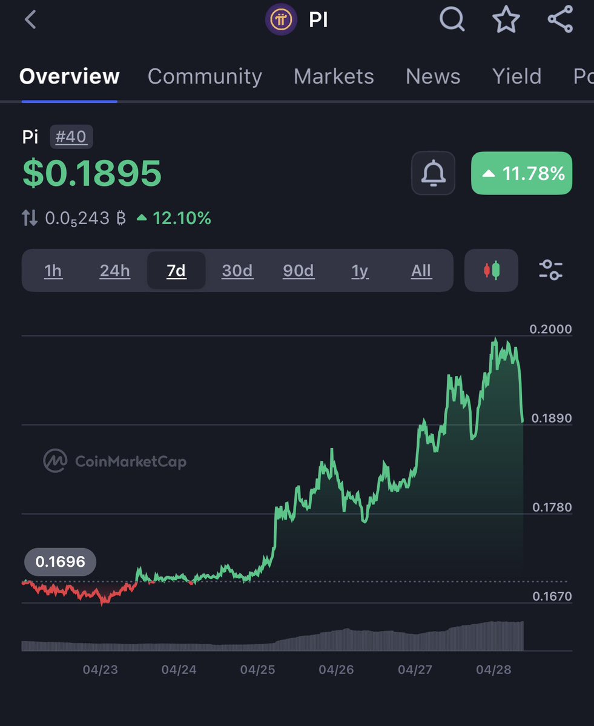This screenshot has height=726, width=594.
Task: Tap the Pi coin logo icon
Action: coord(281,20)
